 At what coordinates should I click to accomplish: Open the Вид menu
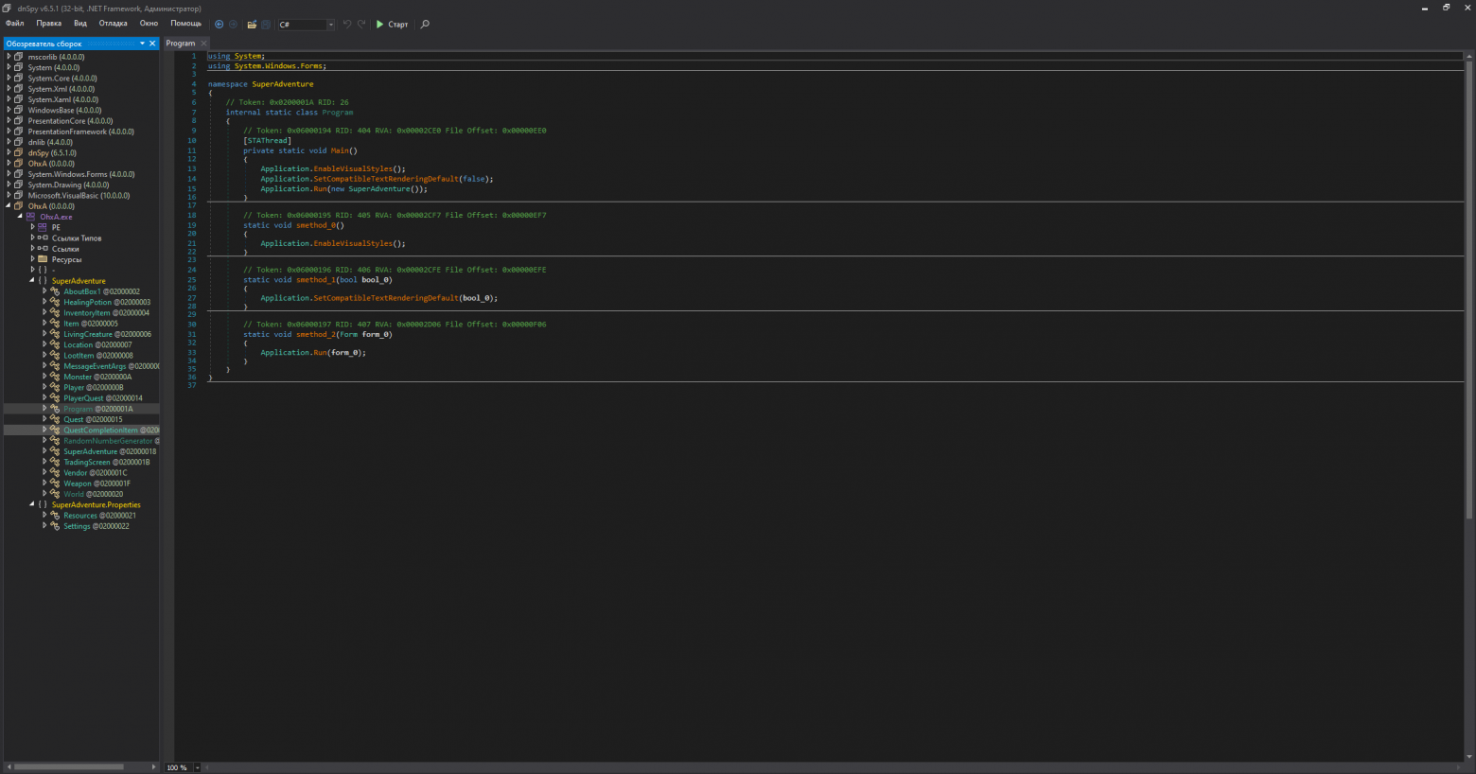click(x=80, y=24)
